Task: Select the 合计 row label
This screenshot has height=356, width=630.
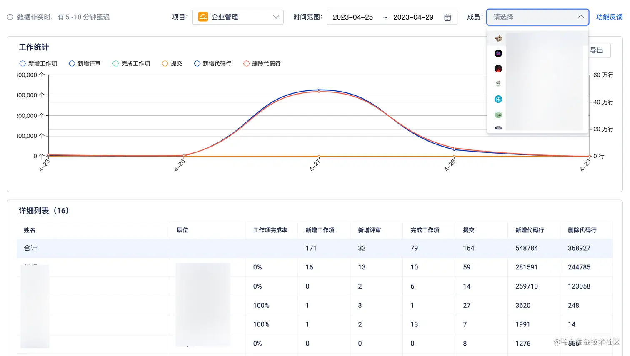Action: (x=30, y=248)
